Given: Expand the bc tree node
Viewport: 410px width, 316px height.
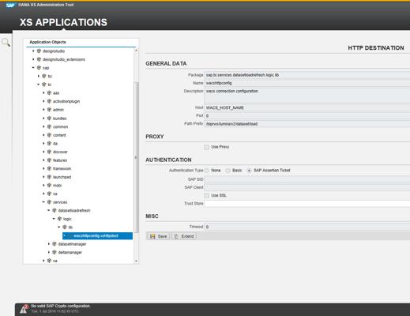Looking at the screenshot, I should [x=39, y=76].
